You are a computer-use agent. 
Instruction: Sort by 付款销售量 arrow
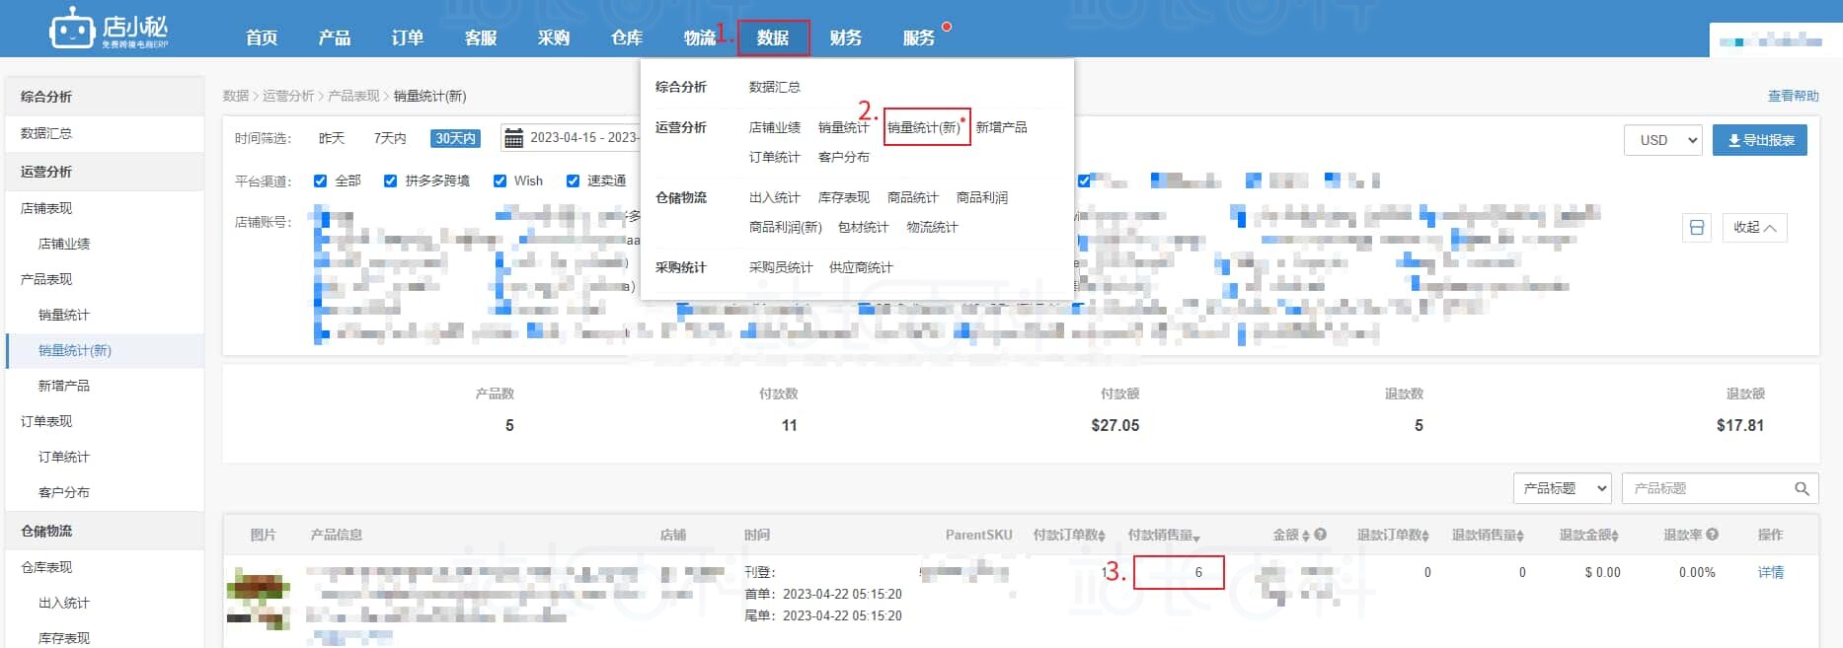tap(1196, 537)
